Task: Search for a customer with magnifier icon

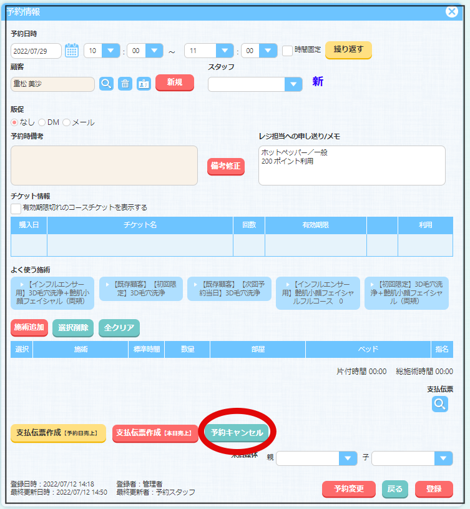Action: click(x=107, y=84)
